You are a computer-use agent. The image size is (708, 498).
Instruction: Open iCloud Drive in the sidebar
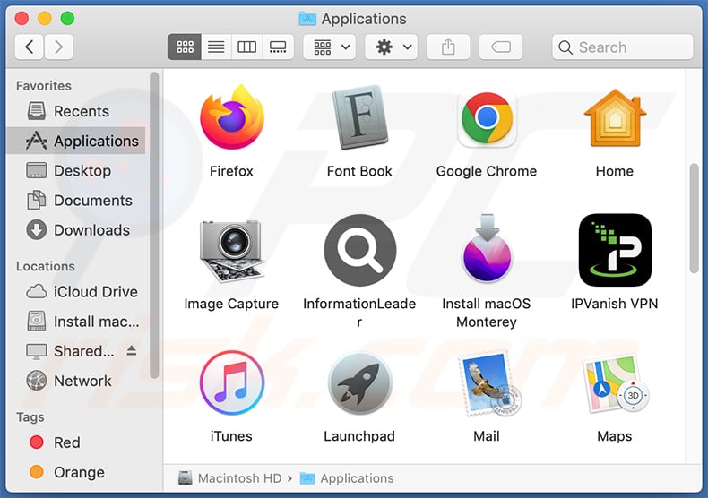77,291
